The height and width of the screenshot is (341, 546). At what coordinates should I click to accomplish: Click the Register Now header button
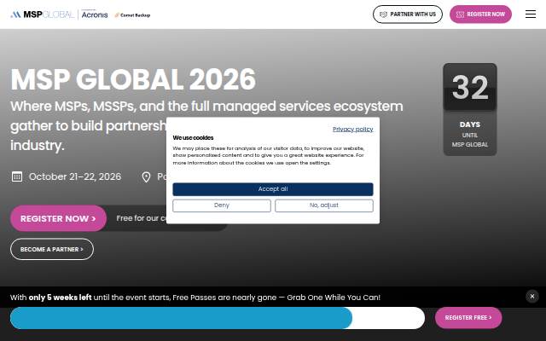[x=480, y=14]
